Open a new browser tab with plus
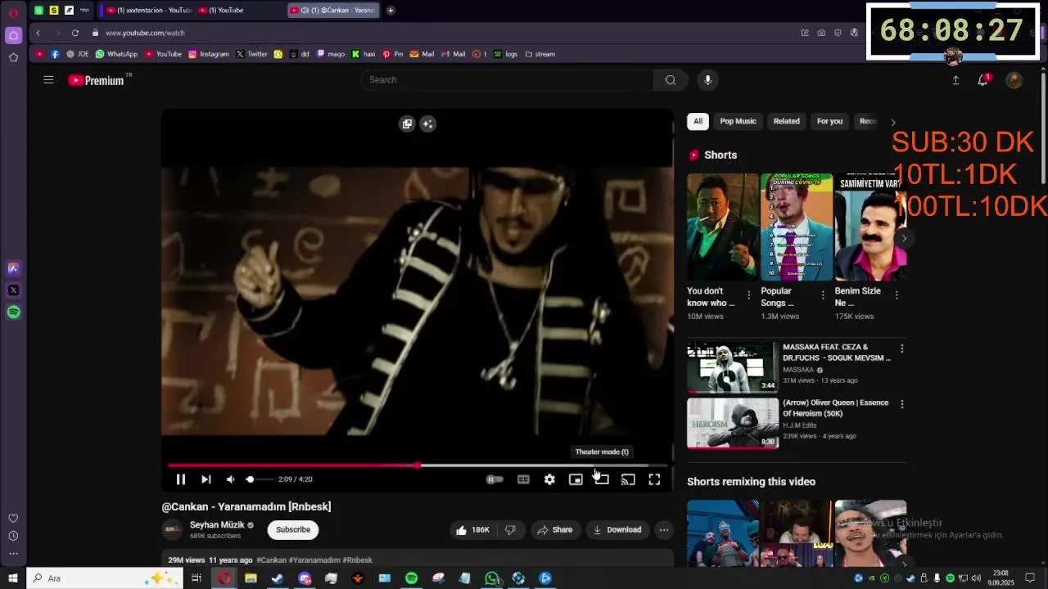This screenshot has width=1048, height=589. point(391,10)
